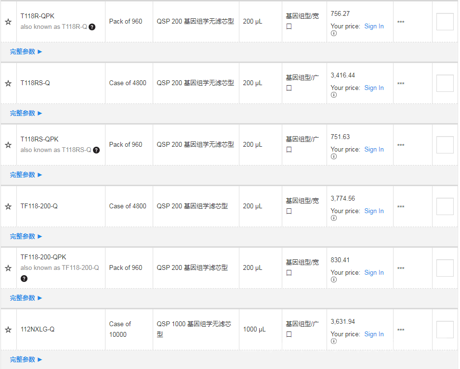Open help icon beside T118R-Q alias
Image resolution: width=460 pixels, height=369 pixels.
(x=92, y=27)
